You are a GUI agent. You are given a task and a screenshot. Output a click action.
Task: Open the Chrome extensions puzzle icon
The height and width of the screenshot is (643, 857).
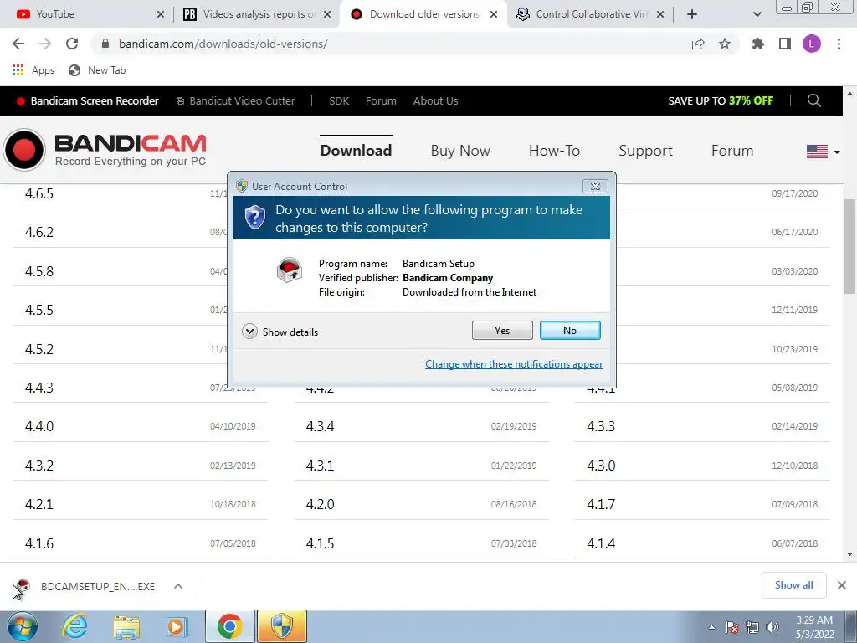758,44
